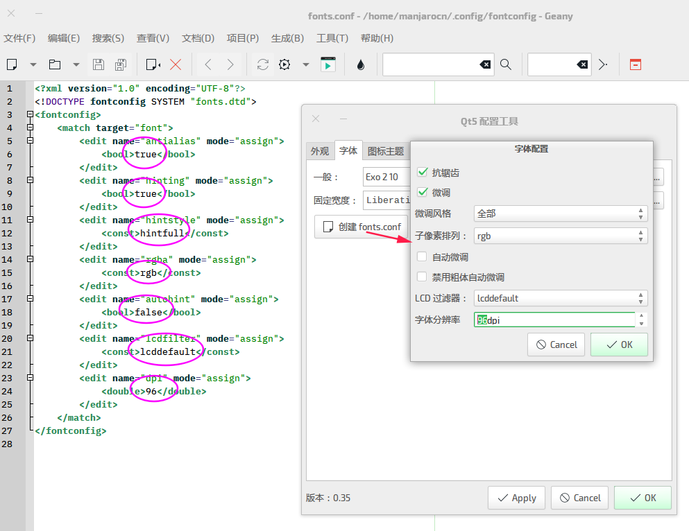Click the compile circular-arrows toolbar icon

(263, 64)
